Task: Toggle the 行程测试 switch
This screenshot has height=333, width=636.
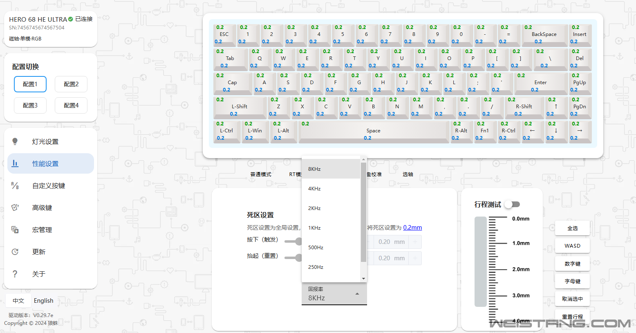Action: [512, 204]
